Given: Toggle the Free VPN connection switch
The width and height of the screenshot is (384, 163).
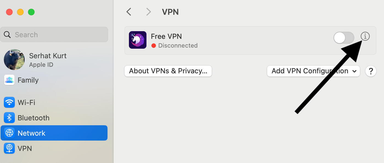Looking at the screenshot, I should 344,38.
